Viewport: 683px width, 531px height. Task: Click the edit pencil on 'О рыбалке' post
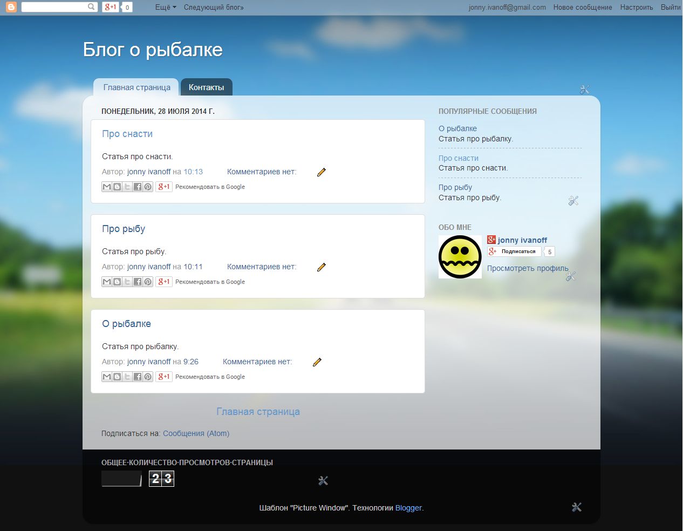(317, 362)
